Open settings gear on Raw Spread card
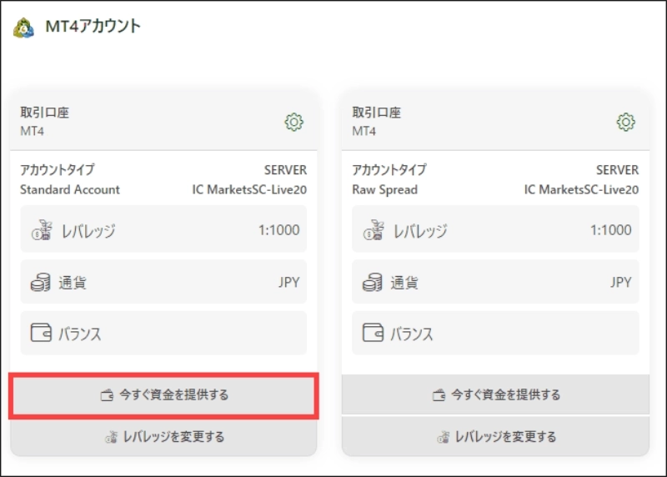This screenshot has width=667, height=477. 625,123
